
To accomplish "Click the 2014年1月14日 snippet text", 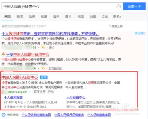I will (x=14, y=102).
